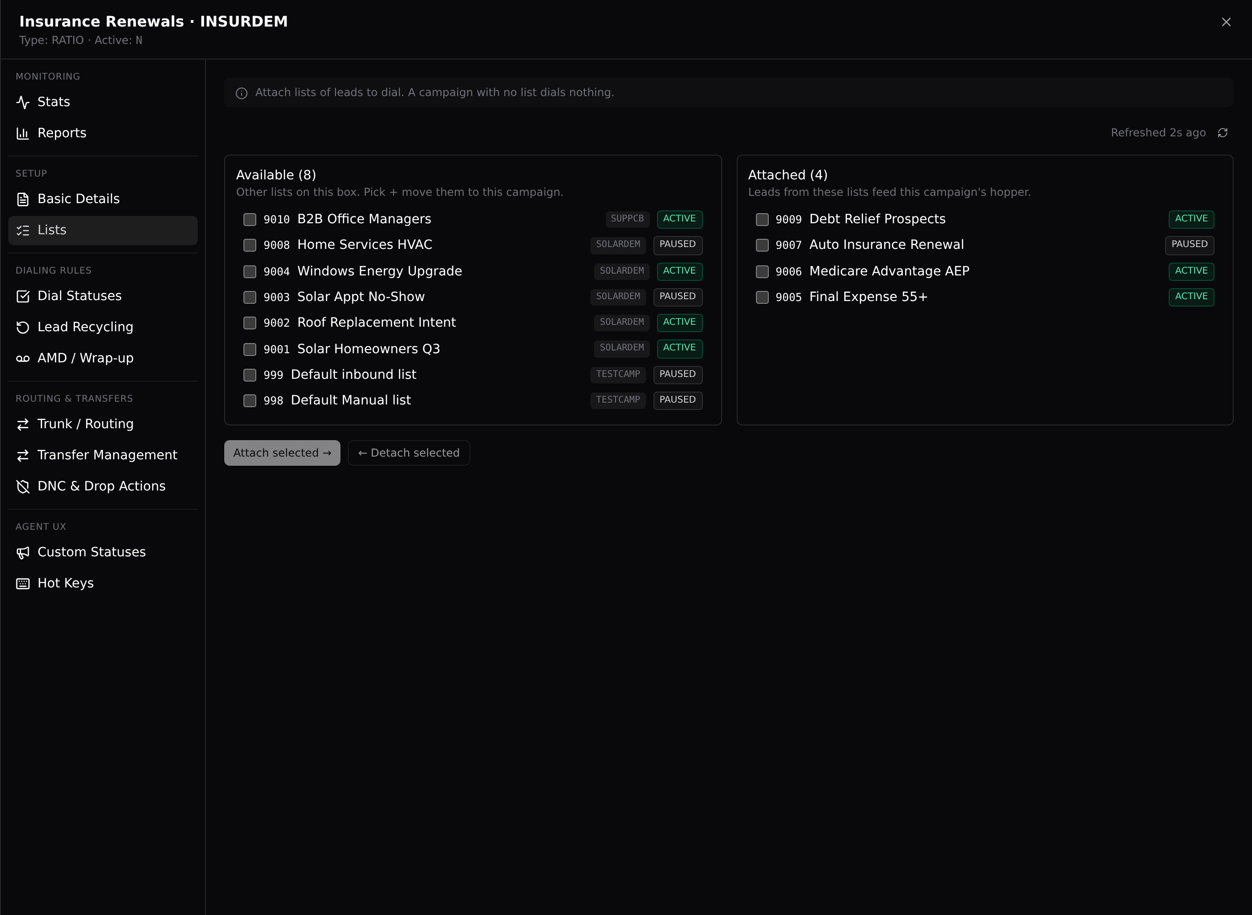The image size is (1252, 915).
Task: Click the Attach selected button
Action: (282, 453)
